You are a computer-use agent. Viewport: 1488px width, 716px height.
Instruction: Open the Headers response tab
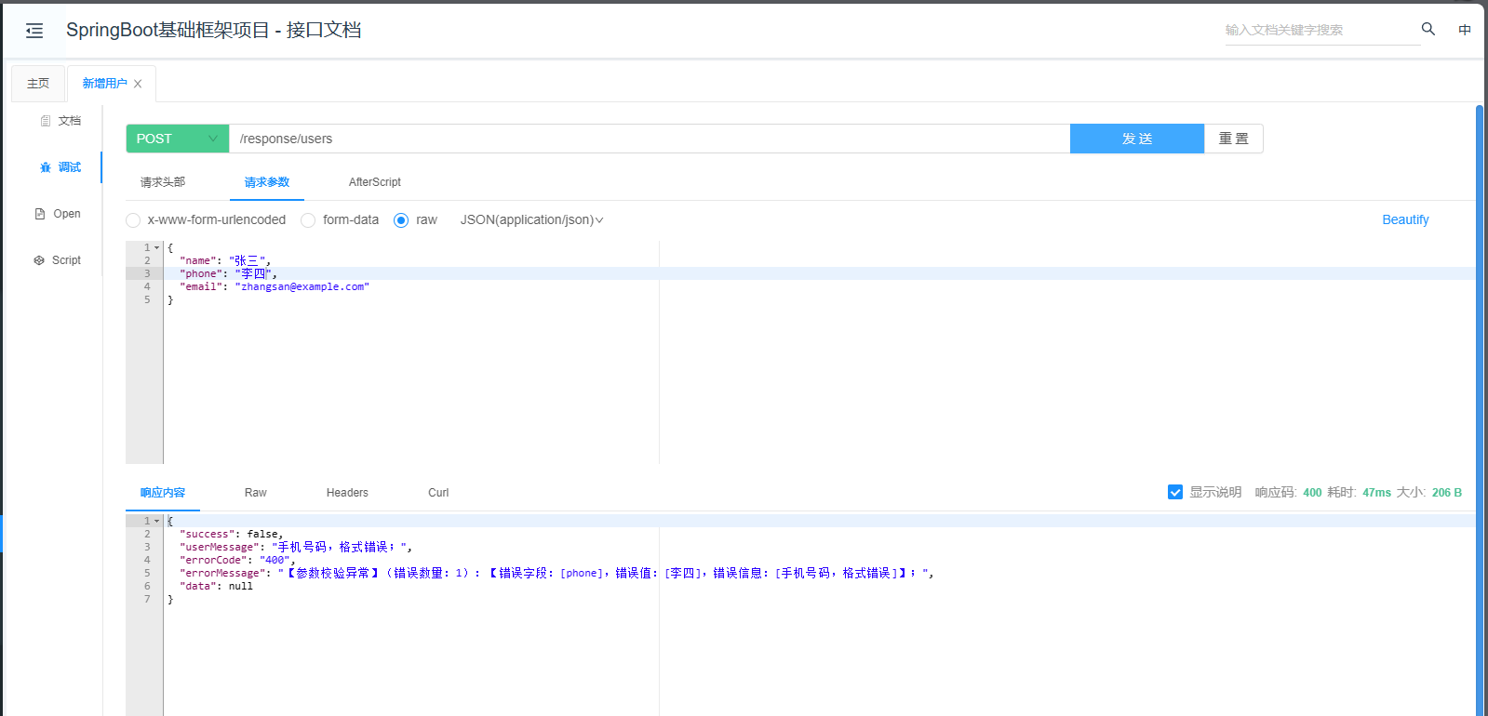347,493
